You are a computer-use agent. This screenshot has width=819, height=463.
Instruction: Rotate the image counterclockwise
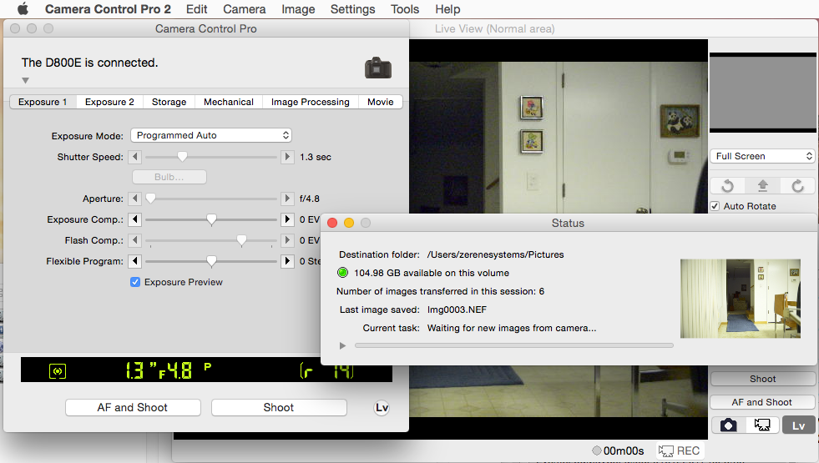[728, 186]
